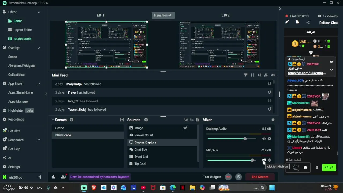Mute the Desktop Audio speaker icon
The width and height of the screenshot is (343, 193).
coord(264,139)
